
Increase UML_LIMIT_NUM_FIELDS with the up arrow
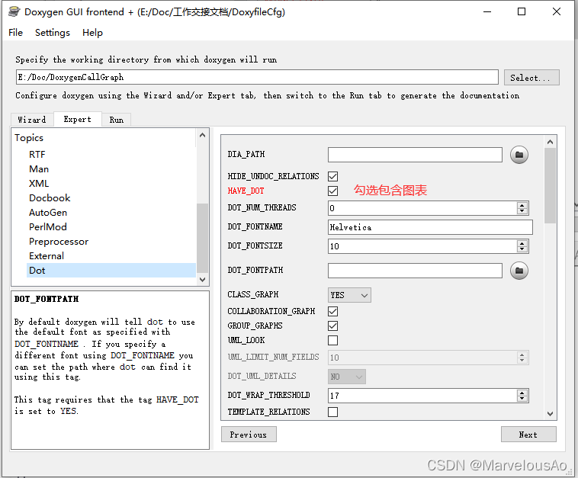point(522,354)
